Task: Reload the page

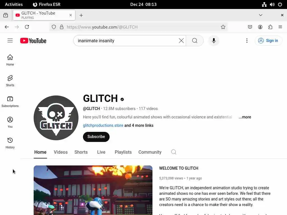Action: (27, 27)
